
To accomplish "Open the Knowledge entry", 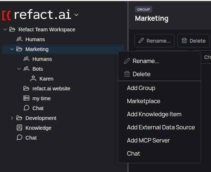I will (39, 128).
